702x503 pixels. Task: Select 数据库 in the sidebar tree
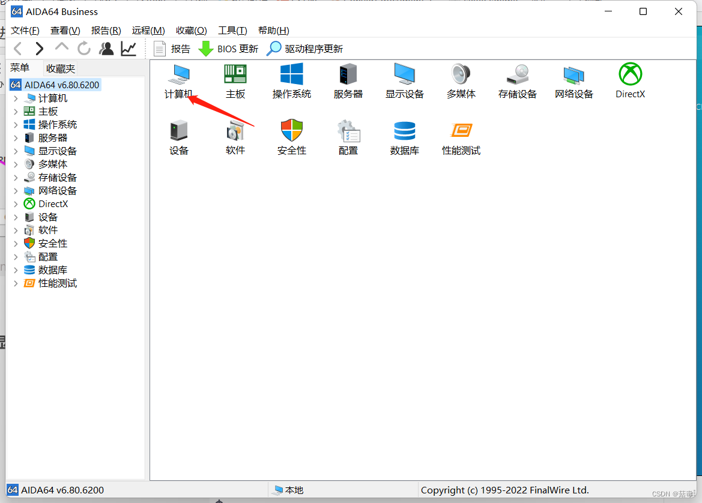pyautogui.click(x=53, y=270)
